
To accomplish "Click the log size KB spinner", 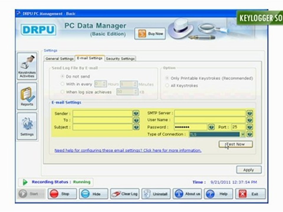I will click(x=127, y=92).
